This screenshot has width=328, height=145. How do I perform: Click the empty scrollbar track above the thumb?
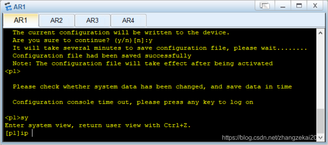click(320, 72)
